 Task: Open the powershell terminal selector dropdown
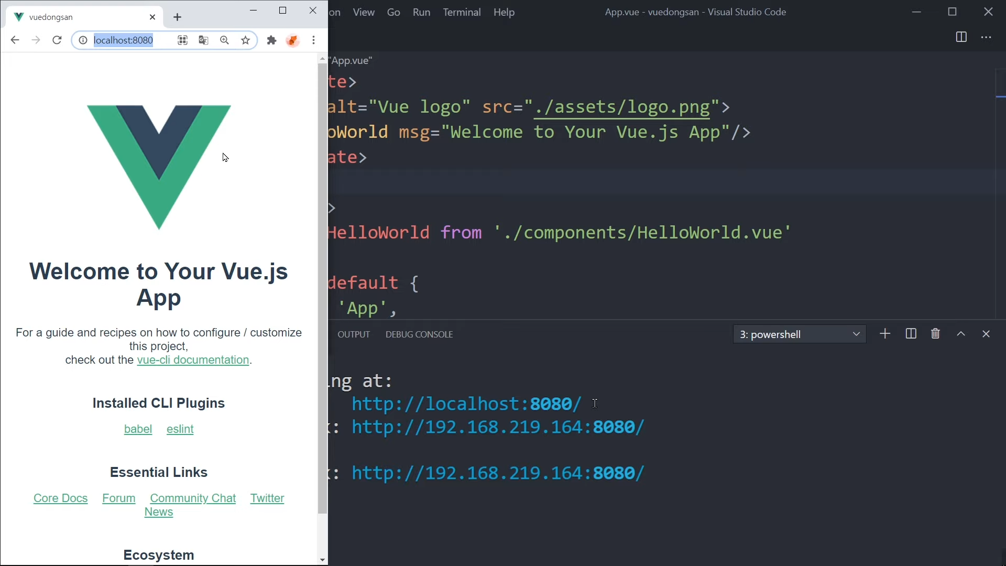[x=800, y=334]
